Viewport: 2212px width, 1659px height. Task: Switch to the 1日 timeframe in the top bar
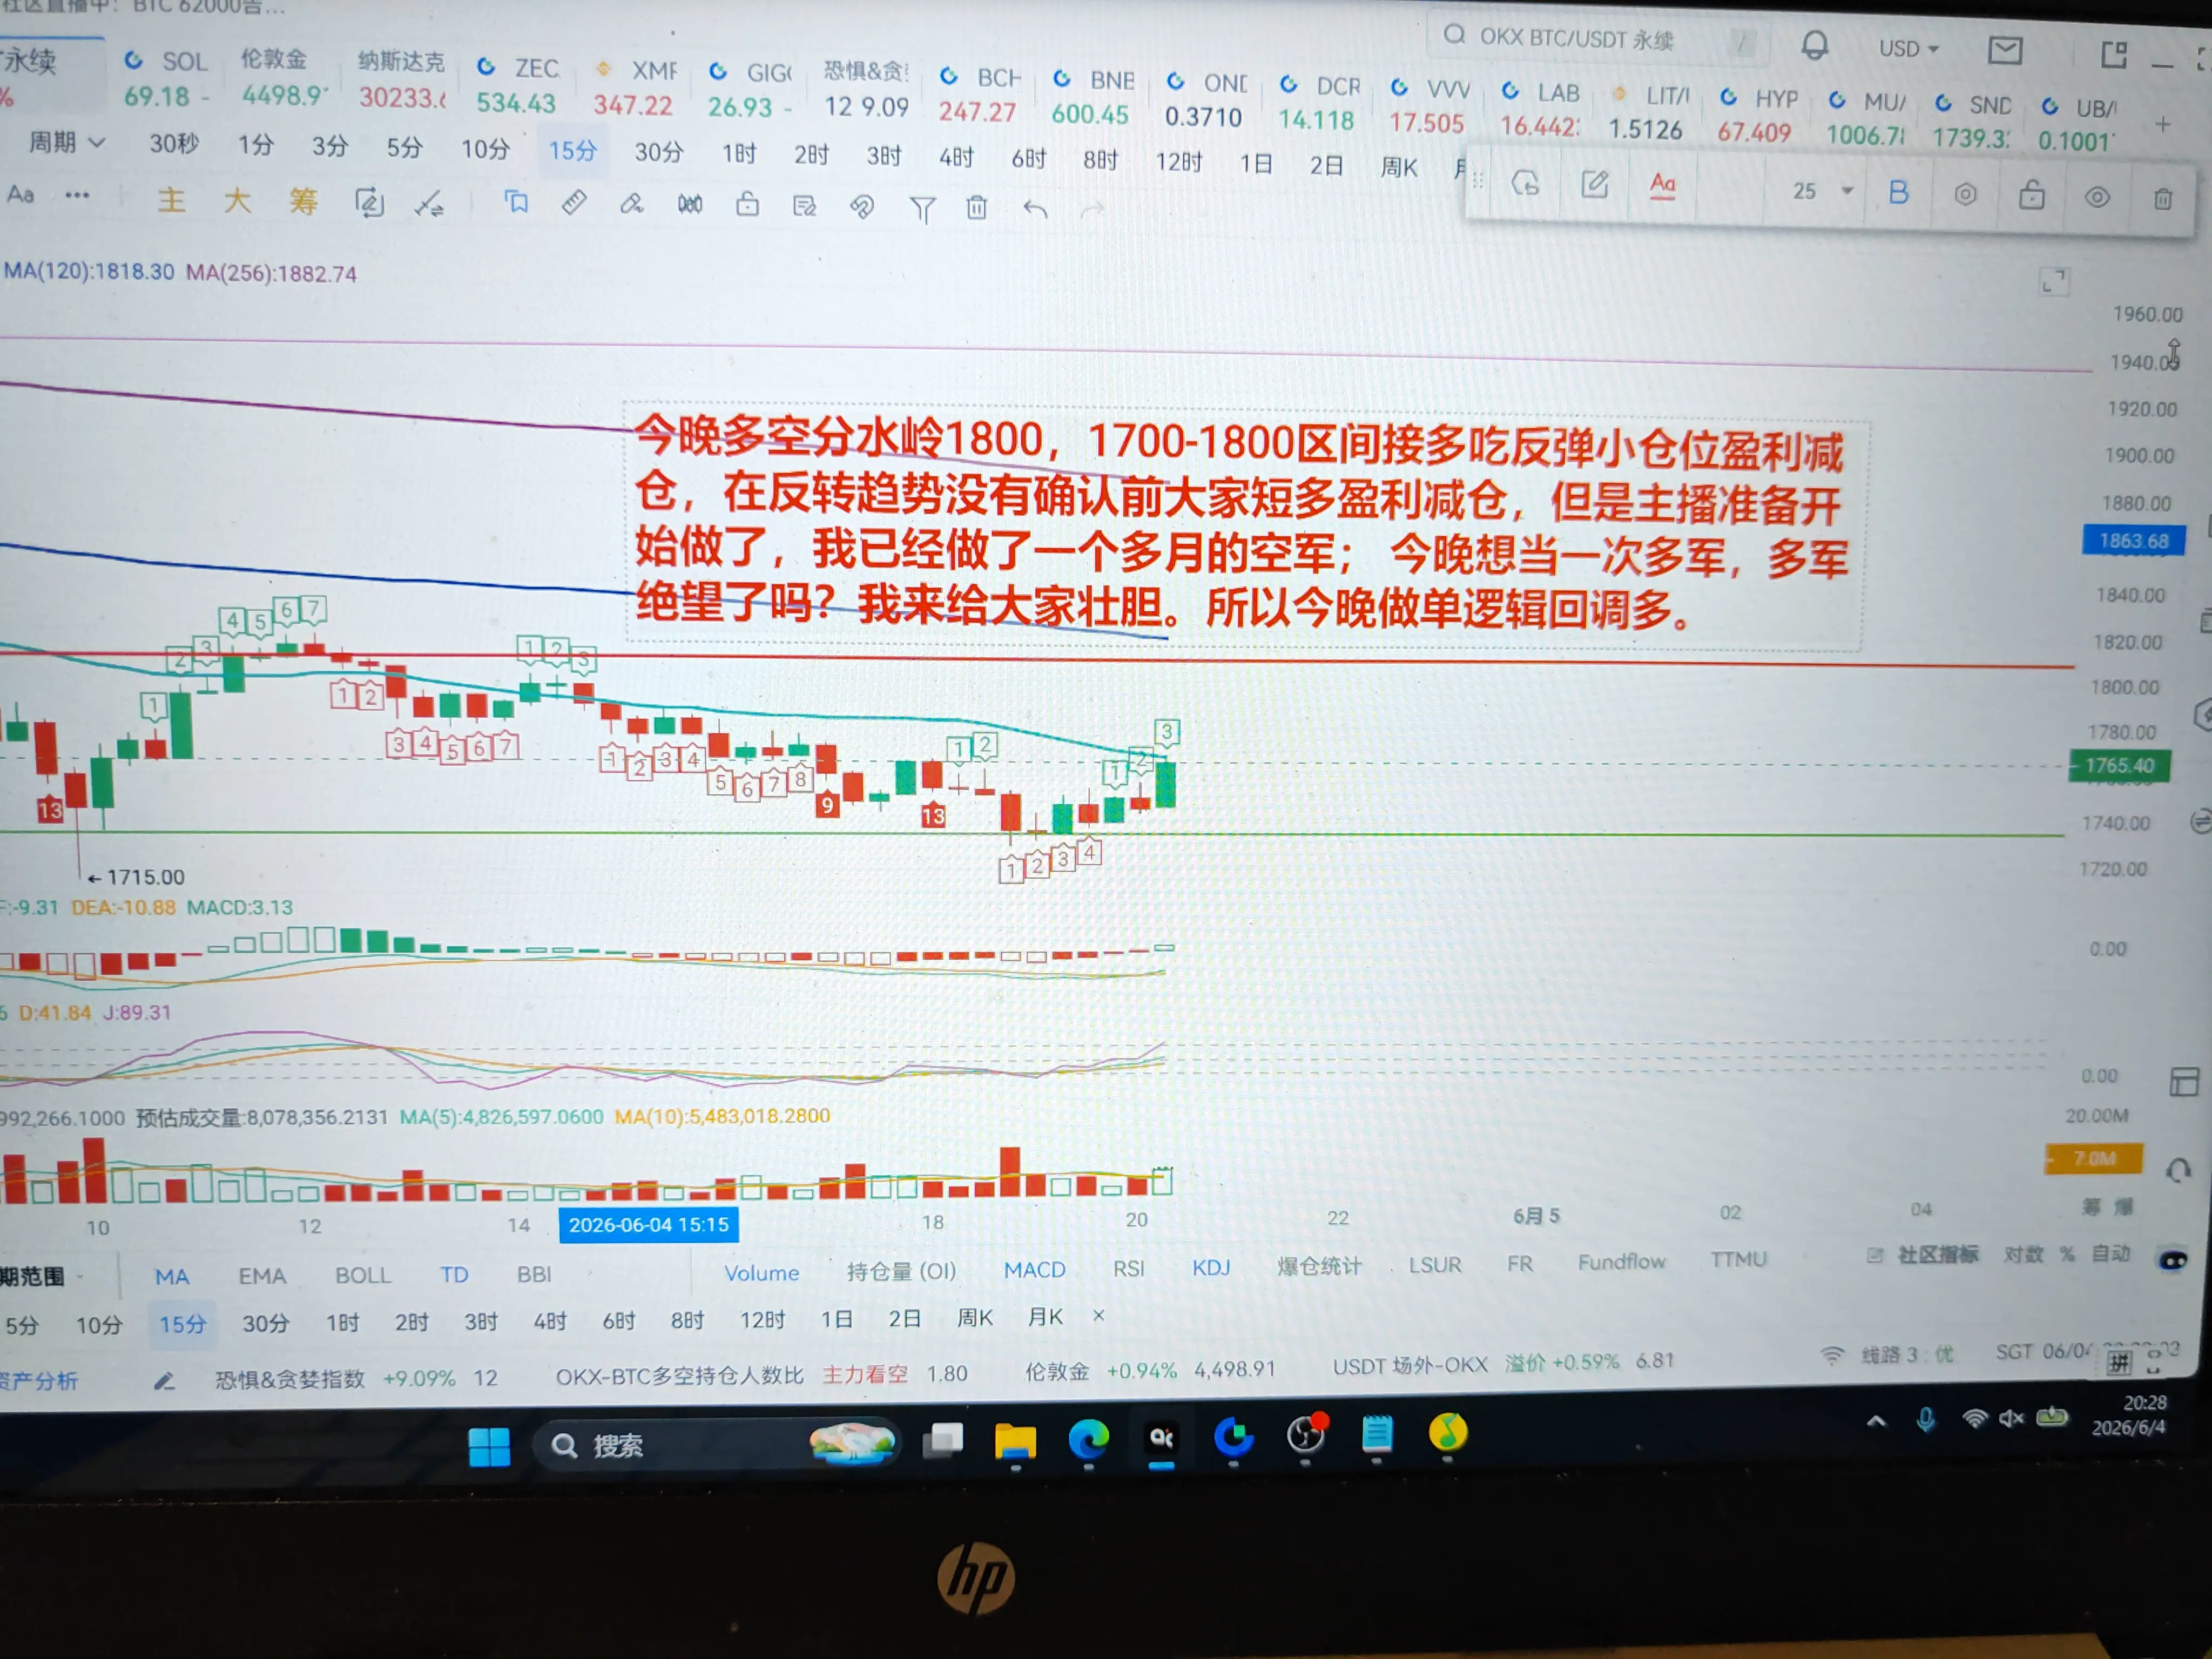[x=1256, y=163]
